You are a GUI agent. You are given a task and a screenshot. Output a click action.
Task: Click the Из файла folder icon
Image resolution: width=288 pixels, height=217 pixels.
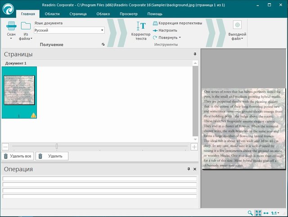click(26, 25)
